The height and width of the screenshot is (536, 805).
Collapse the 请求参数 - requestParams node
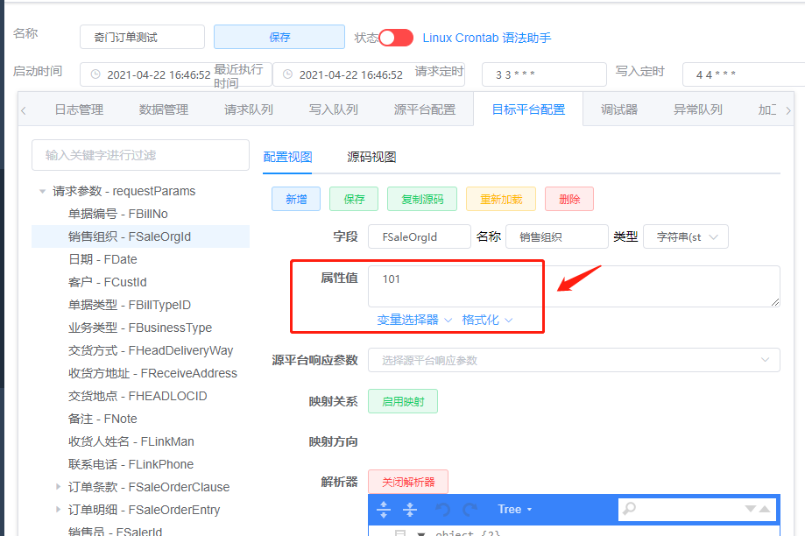(43, 191)
